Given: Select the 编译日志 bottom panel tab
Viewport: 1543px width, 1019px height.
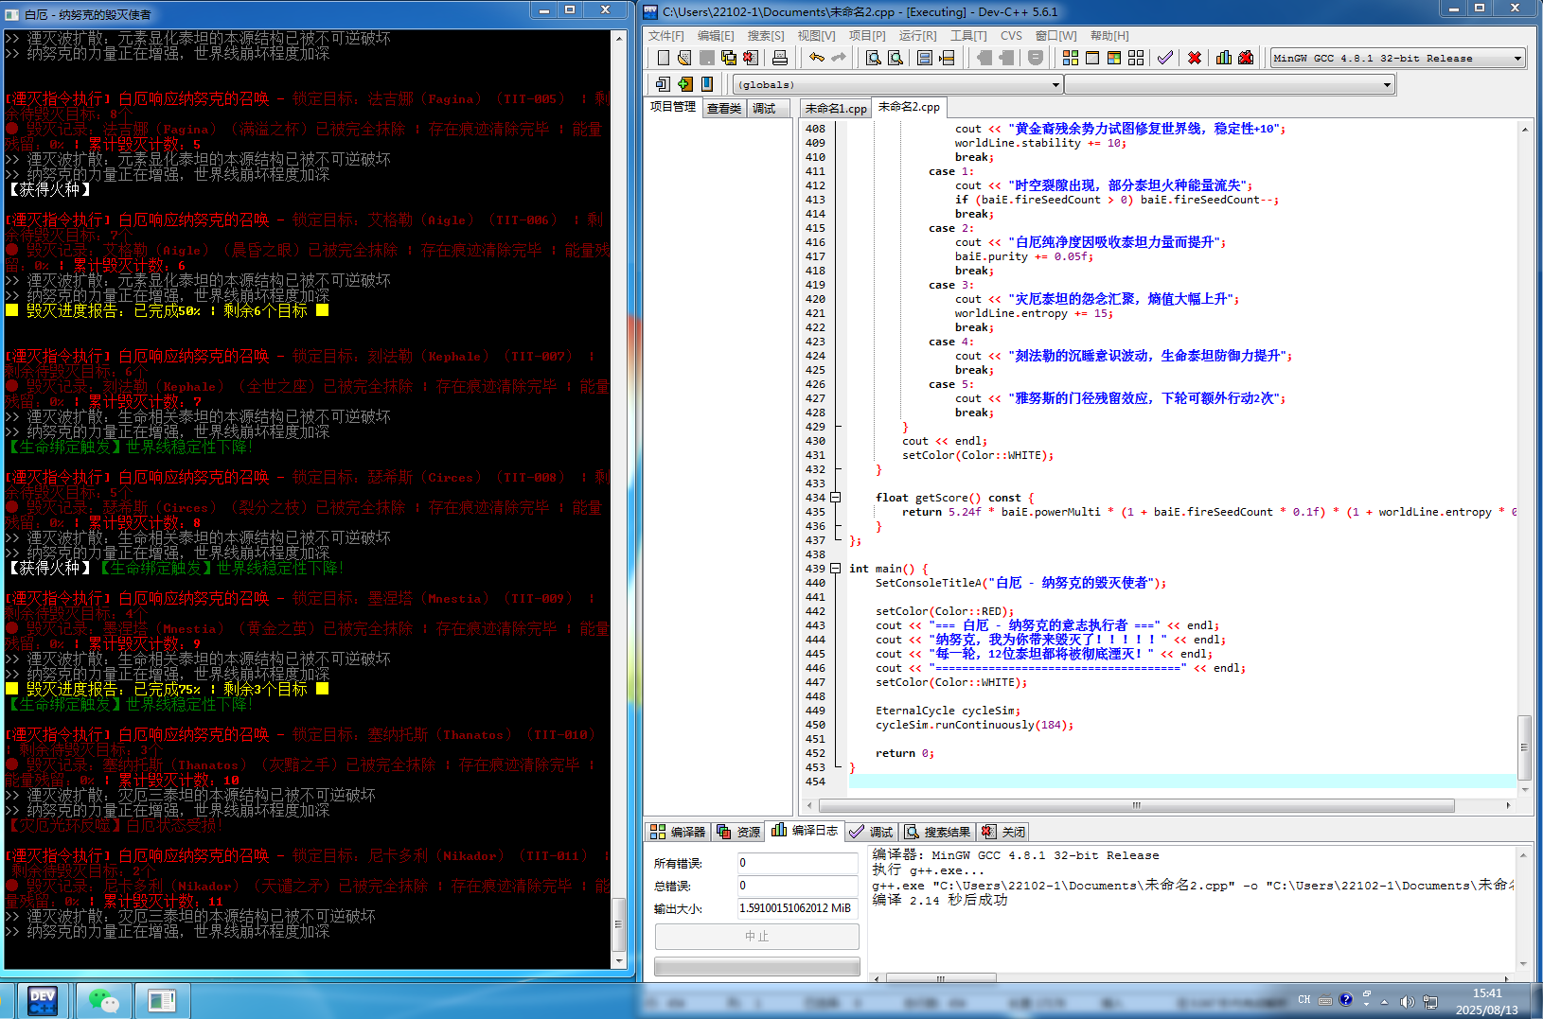Looking at the screenshot, I should (805, 831).
